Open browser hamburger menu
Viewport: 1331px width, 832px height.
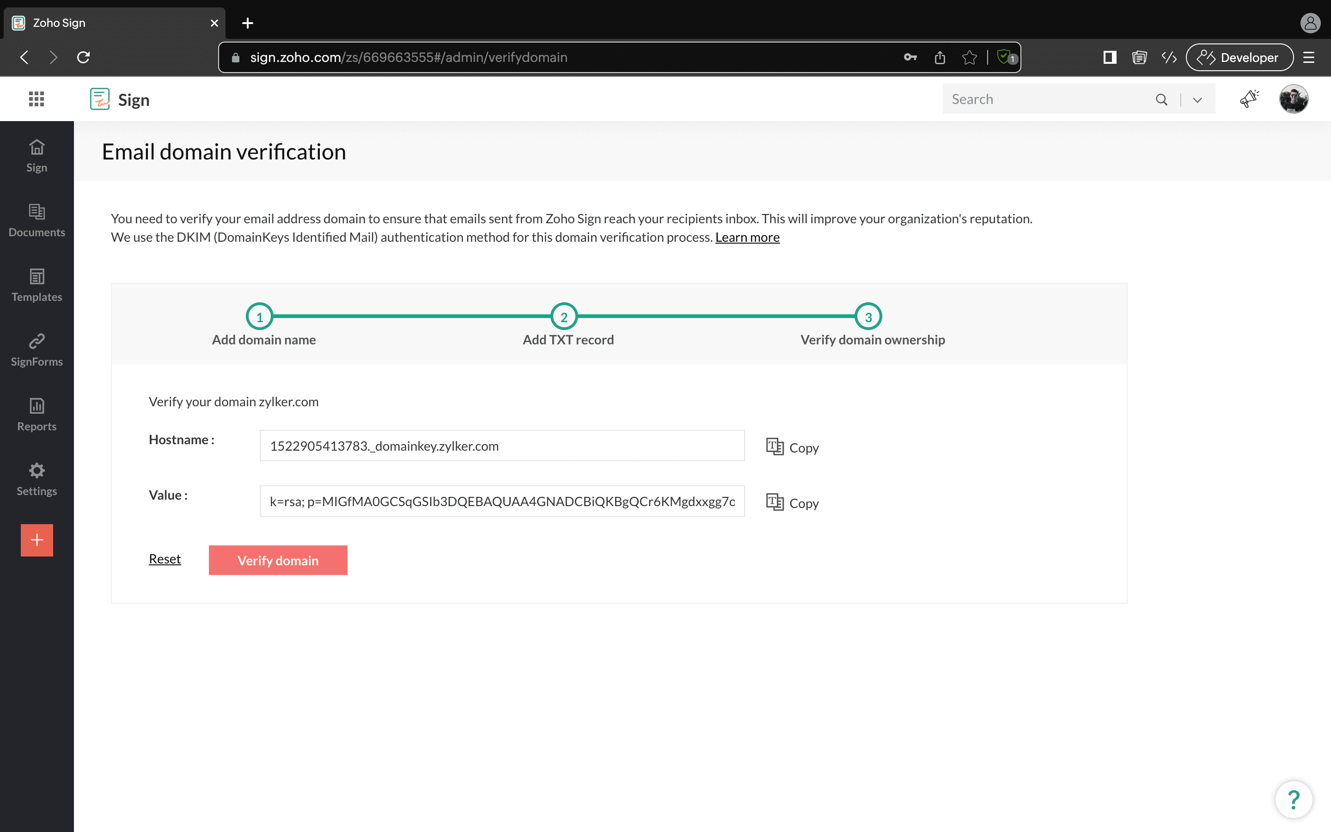1308,57
